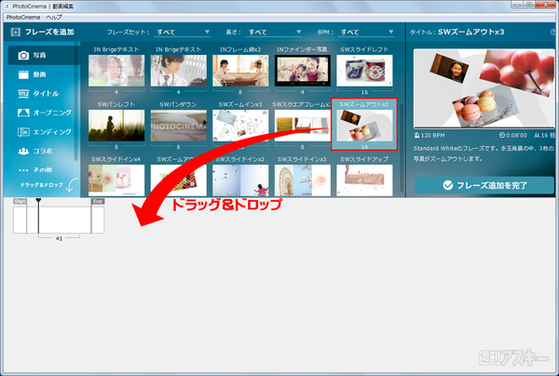Select the 写真 (photo) category
559x376 pixels.
click(42, 55)
